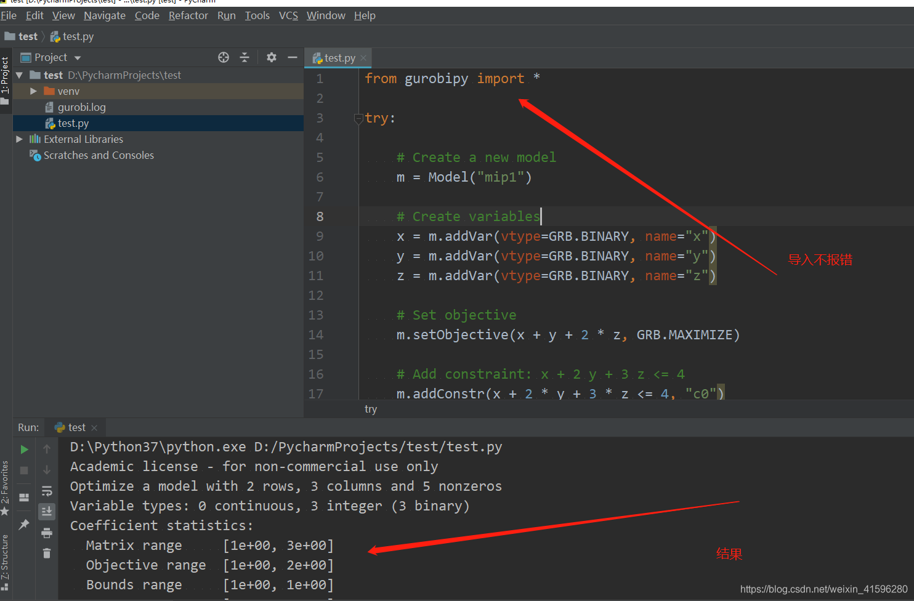914x601 pixels.
Task: Close the test.py editor tab
Action: (363, 58)
